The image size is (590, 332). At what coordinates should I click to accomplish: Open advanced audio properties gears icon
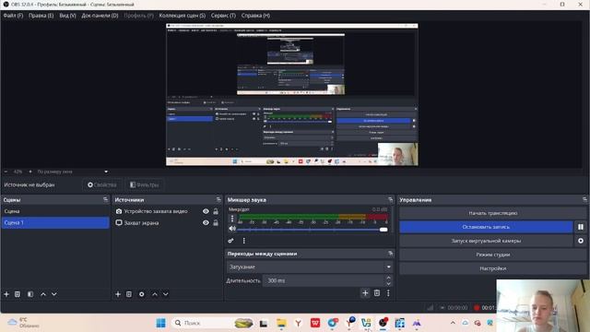230,241
